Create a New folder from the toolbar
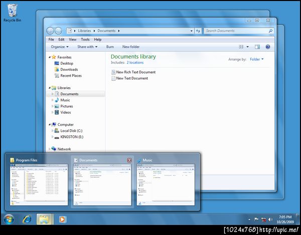This screenshot has height=235, width=301. tap(131, 47)
